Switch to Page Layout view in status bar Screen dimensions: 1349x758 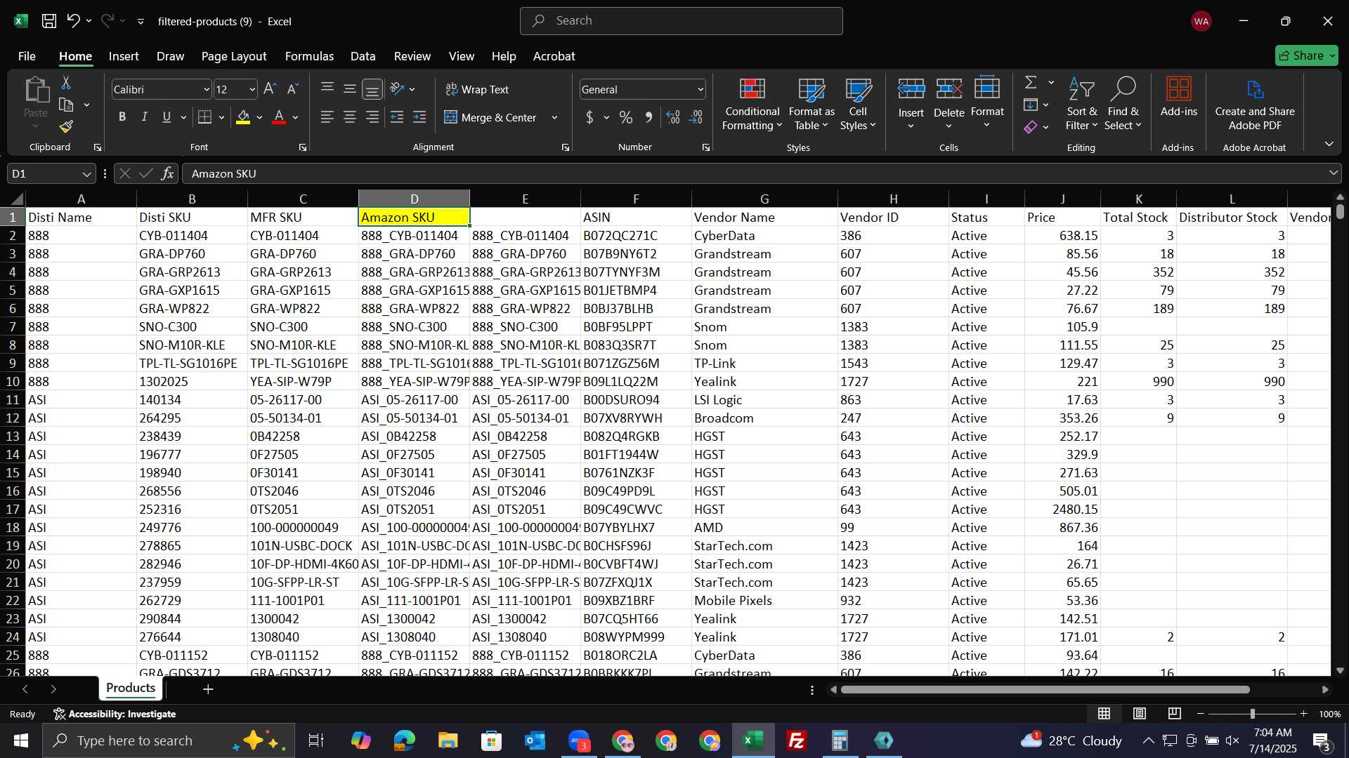click(1140, 714)
